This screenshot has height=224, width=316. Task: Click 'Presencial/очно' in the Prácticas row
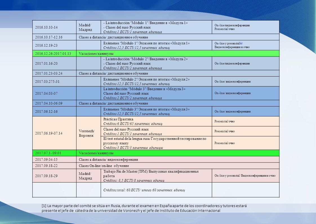[224, 121]
